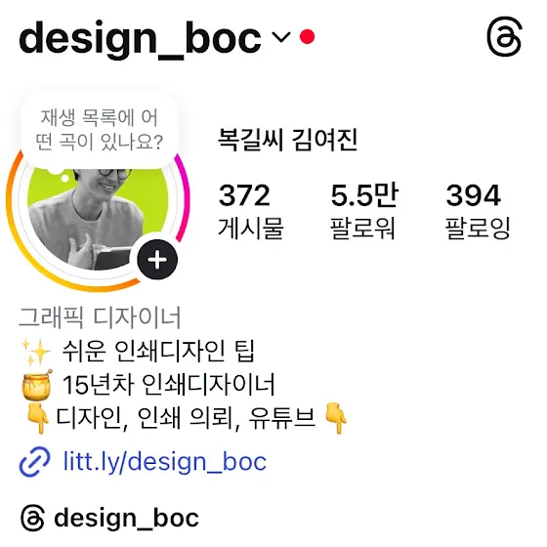Tap the Threads logo beside bottom design_boc

[x=32, y=518]
